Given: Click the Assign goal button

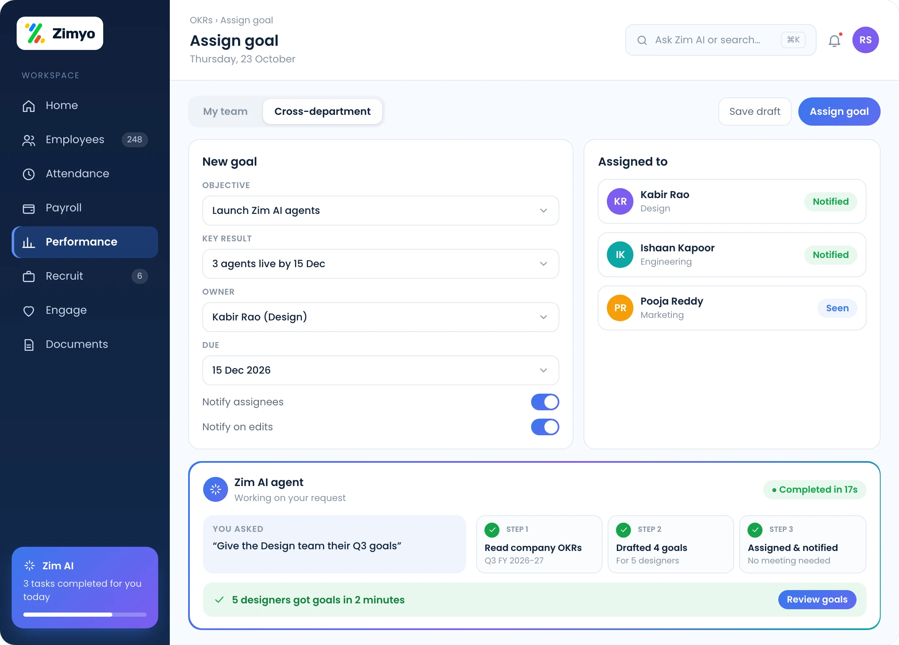Looking at the screenshot, I should pos(839,112).
